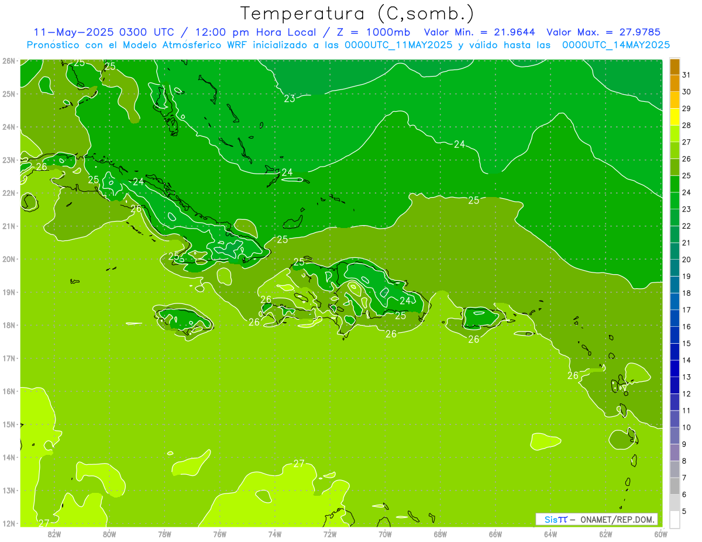
Task: Click the orange swatch between 30 and 31
Action: pos(675,83)
